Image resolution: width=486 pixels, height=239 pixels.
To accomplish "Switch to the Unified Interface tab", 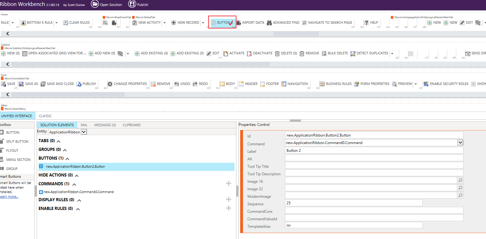I will [17, 116].
